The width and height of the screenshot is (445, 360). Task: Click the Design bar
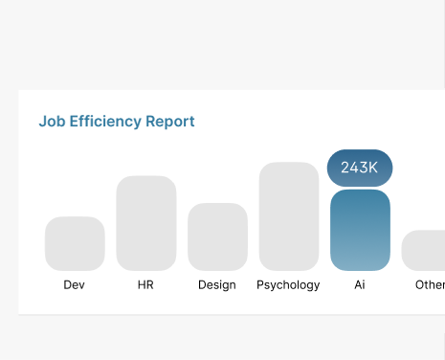(217, 236)
